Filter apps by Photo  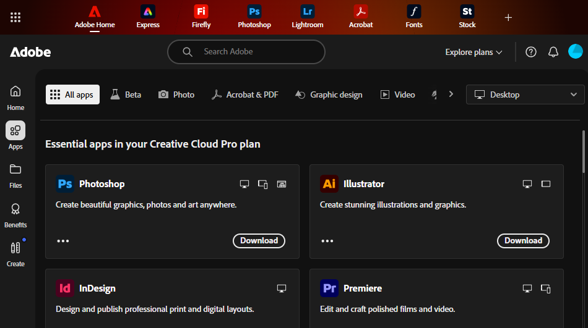click(x=176, y=95)
